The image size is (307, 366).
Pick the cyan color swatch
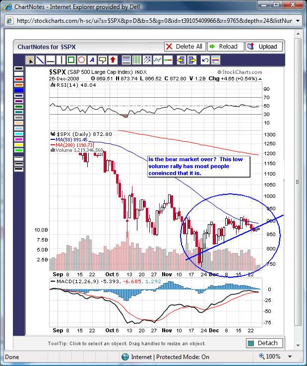point(19,134)
